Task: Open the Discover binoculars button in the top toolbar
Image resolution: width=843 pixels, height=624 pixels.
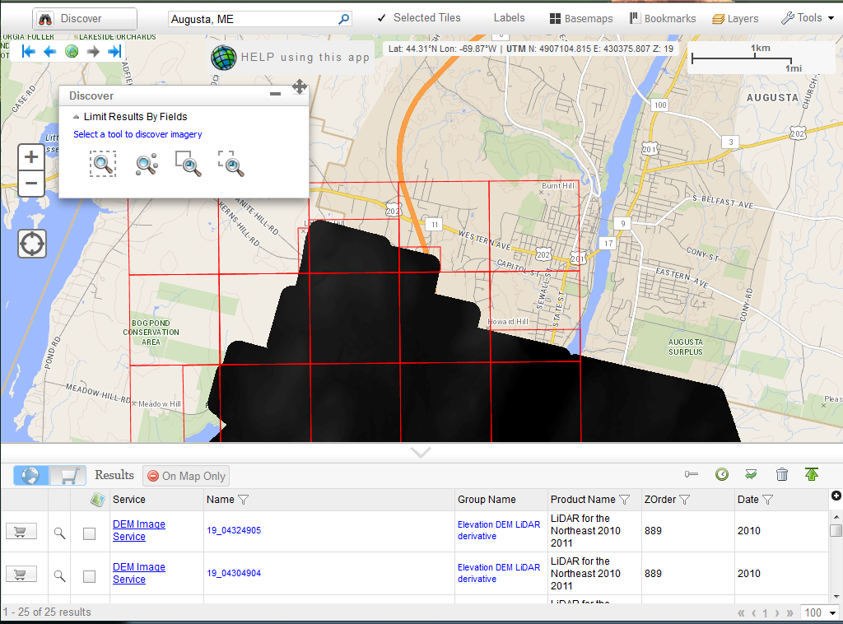Action: pyautogui.click(x=85, y=19)
